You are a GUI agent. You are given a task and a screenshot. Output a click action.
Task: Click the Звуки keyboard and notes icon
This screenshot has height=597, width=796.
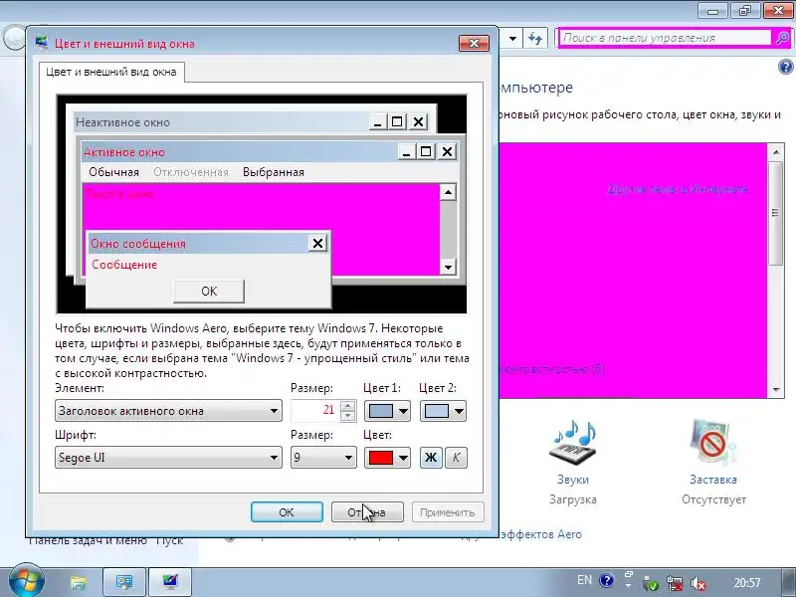pos(573,442)
